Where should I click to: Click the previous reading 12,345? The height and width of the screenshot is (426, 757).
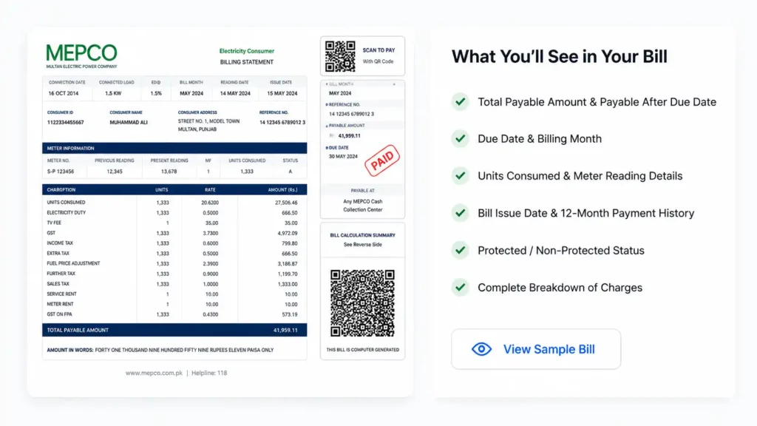115,172
